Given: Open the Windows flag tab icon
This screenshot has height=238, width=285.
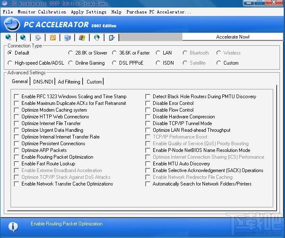Looking at the screenshot, I should click(x=82, y=37).
